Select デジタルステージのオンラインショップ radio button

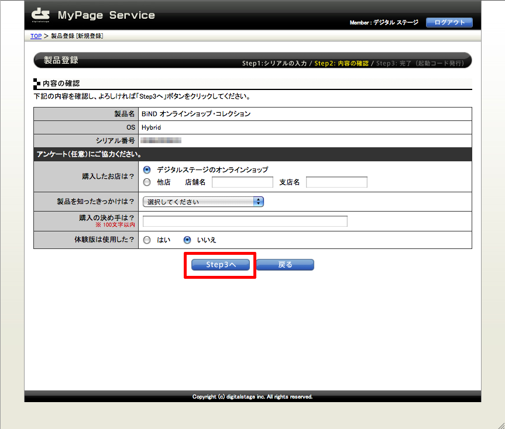[147, 169]
